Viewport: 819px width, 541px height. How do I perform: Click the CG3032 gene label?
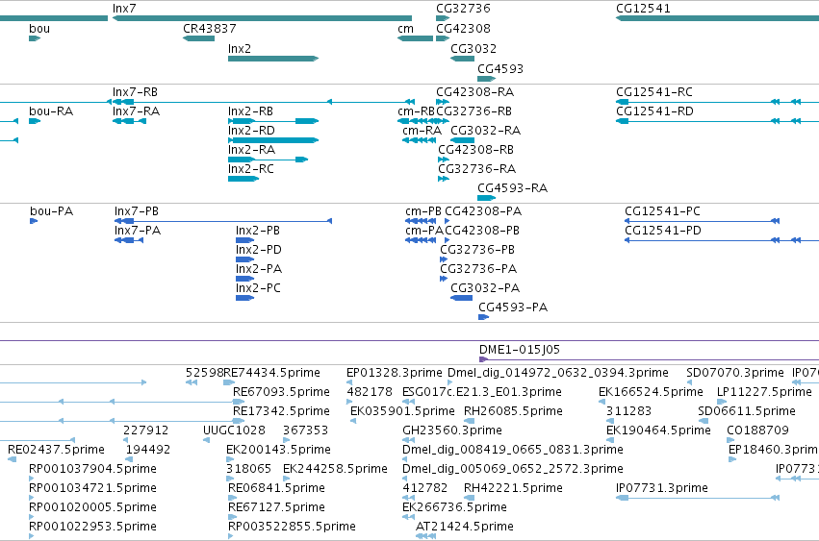[x=473, y=49]
